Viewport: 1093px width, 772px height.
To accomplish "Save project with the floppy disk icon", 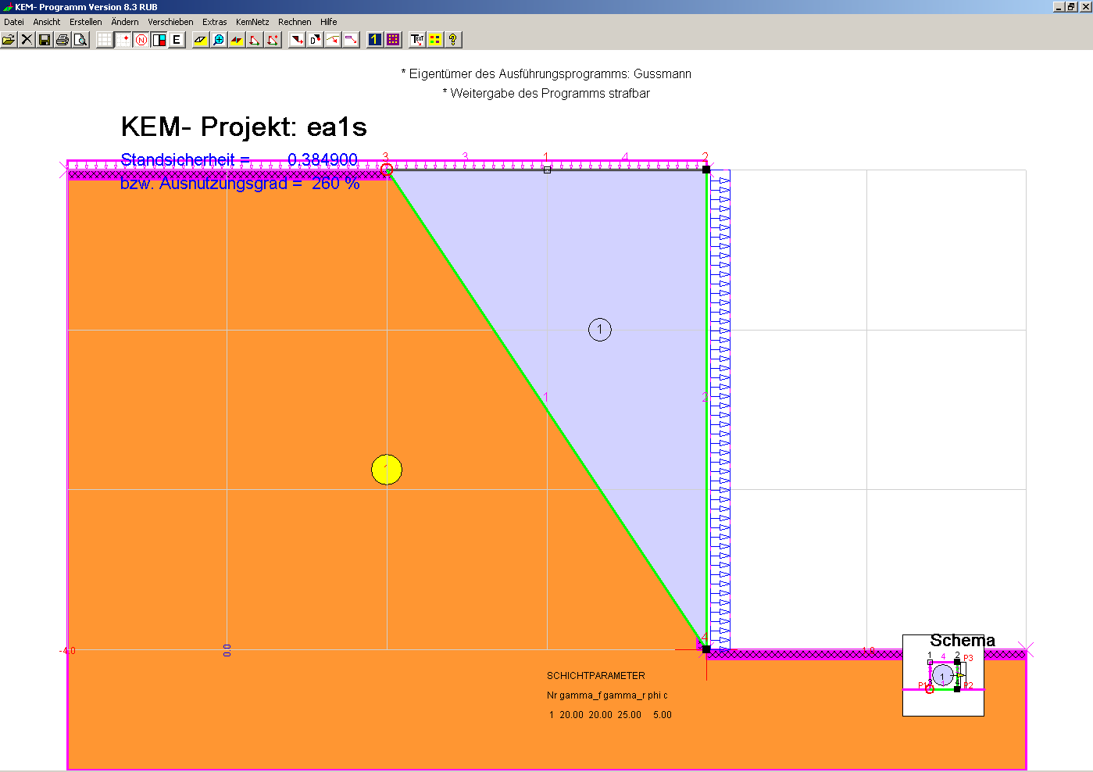I will pyautogui.click(x=45, y=39).
